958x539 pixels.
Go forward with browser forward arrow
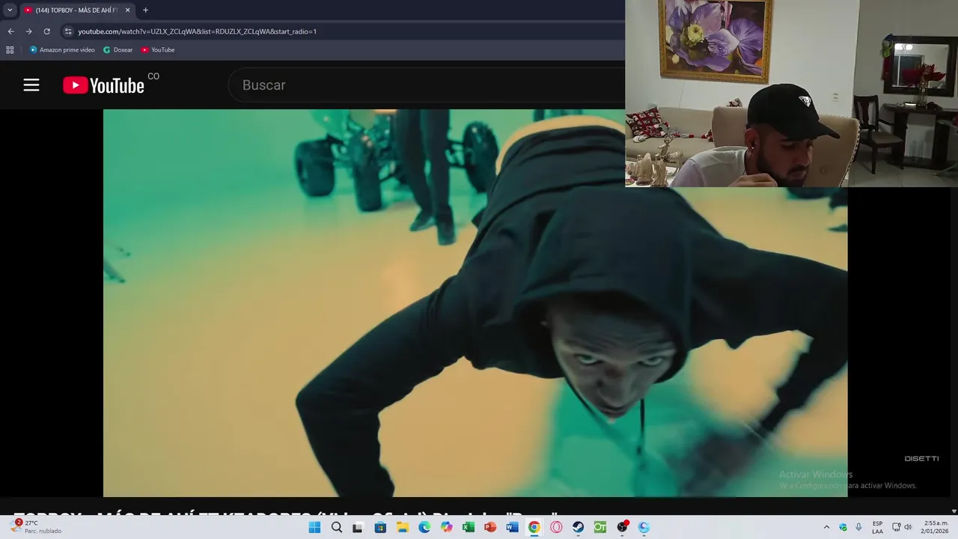(x=28, y=31)
